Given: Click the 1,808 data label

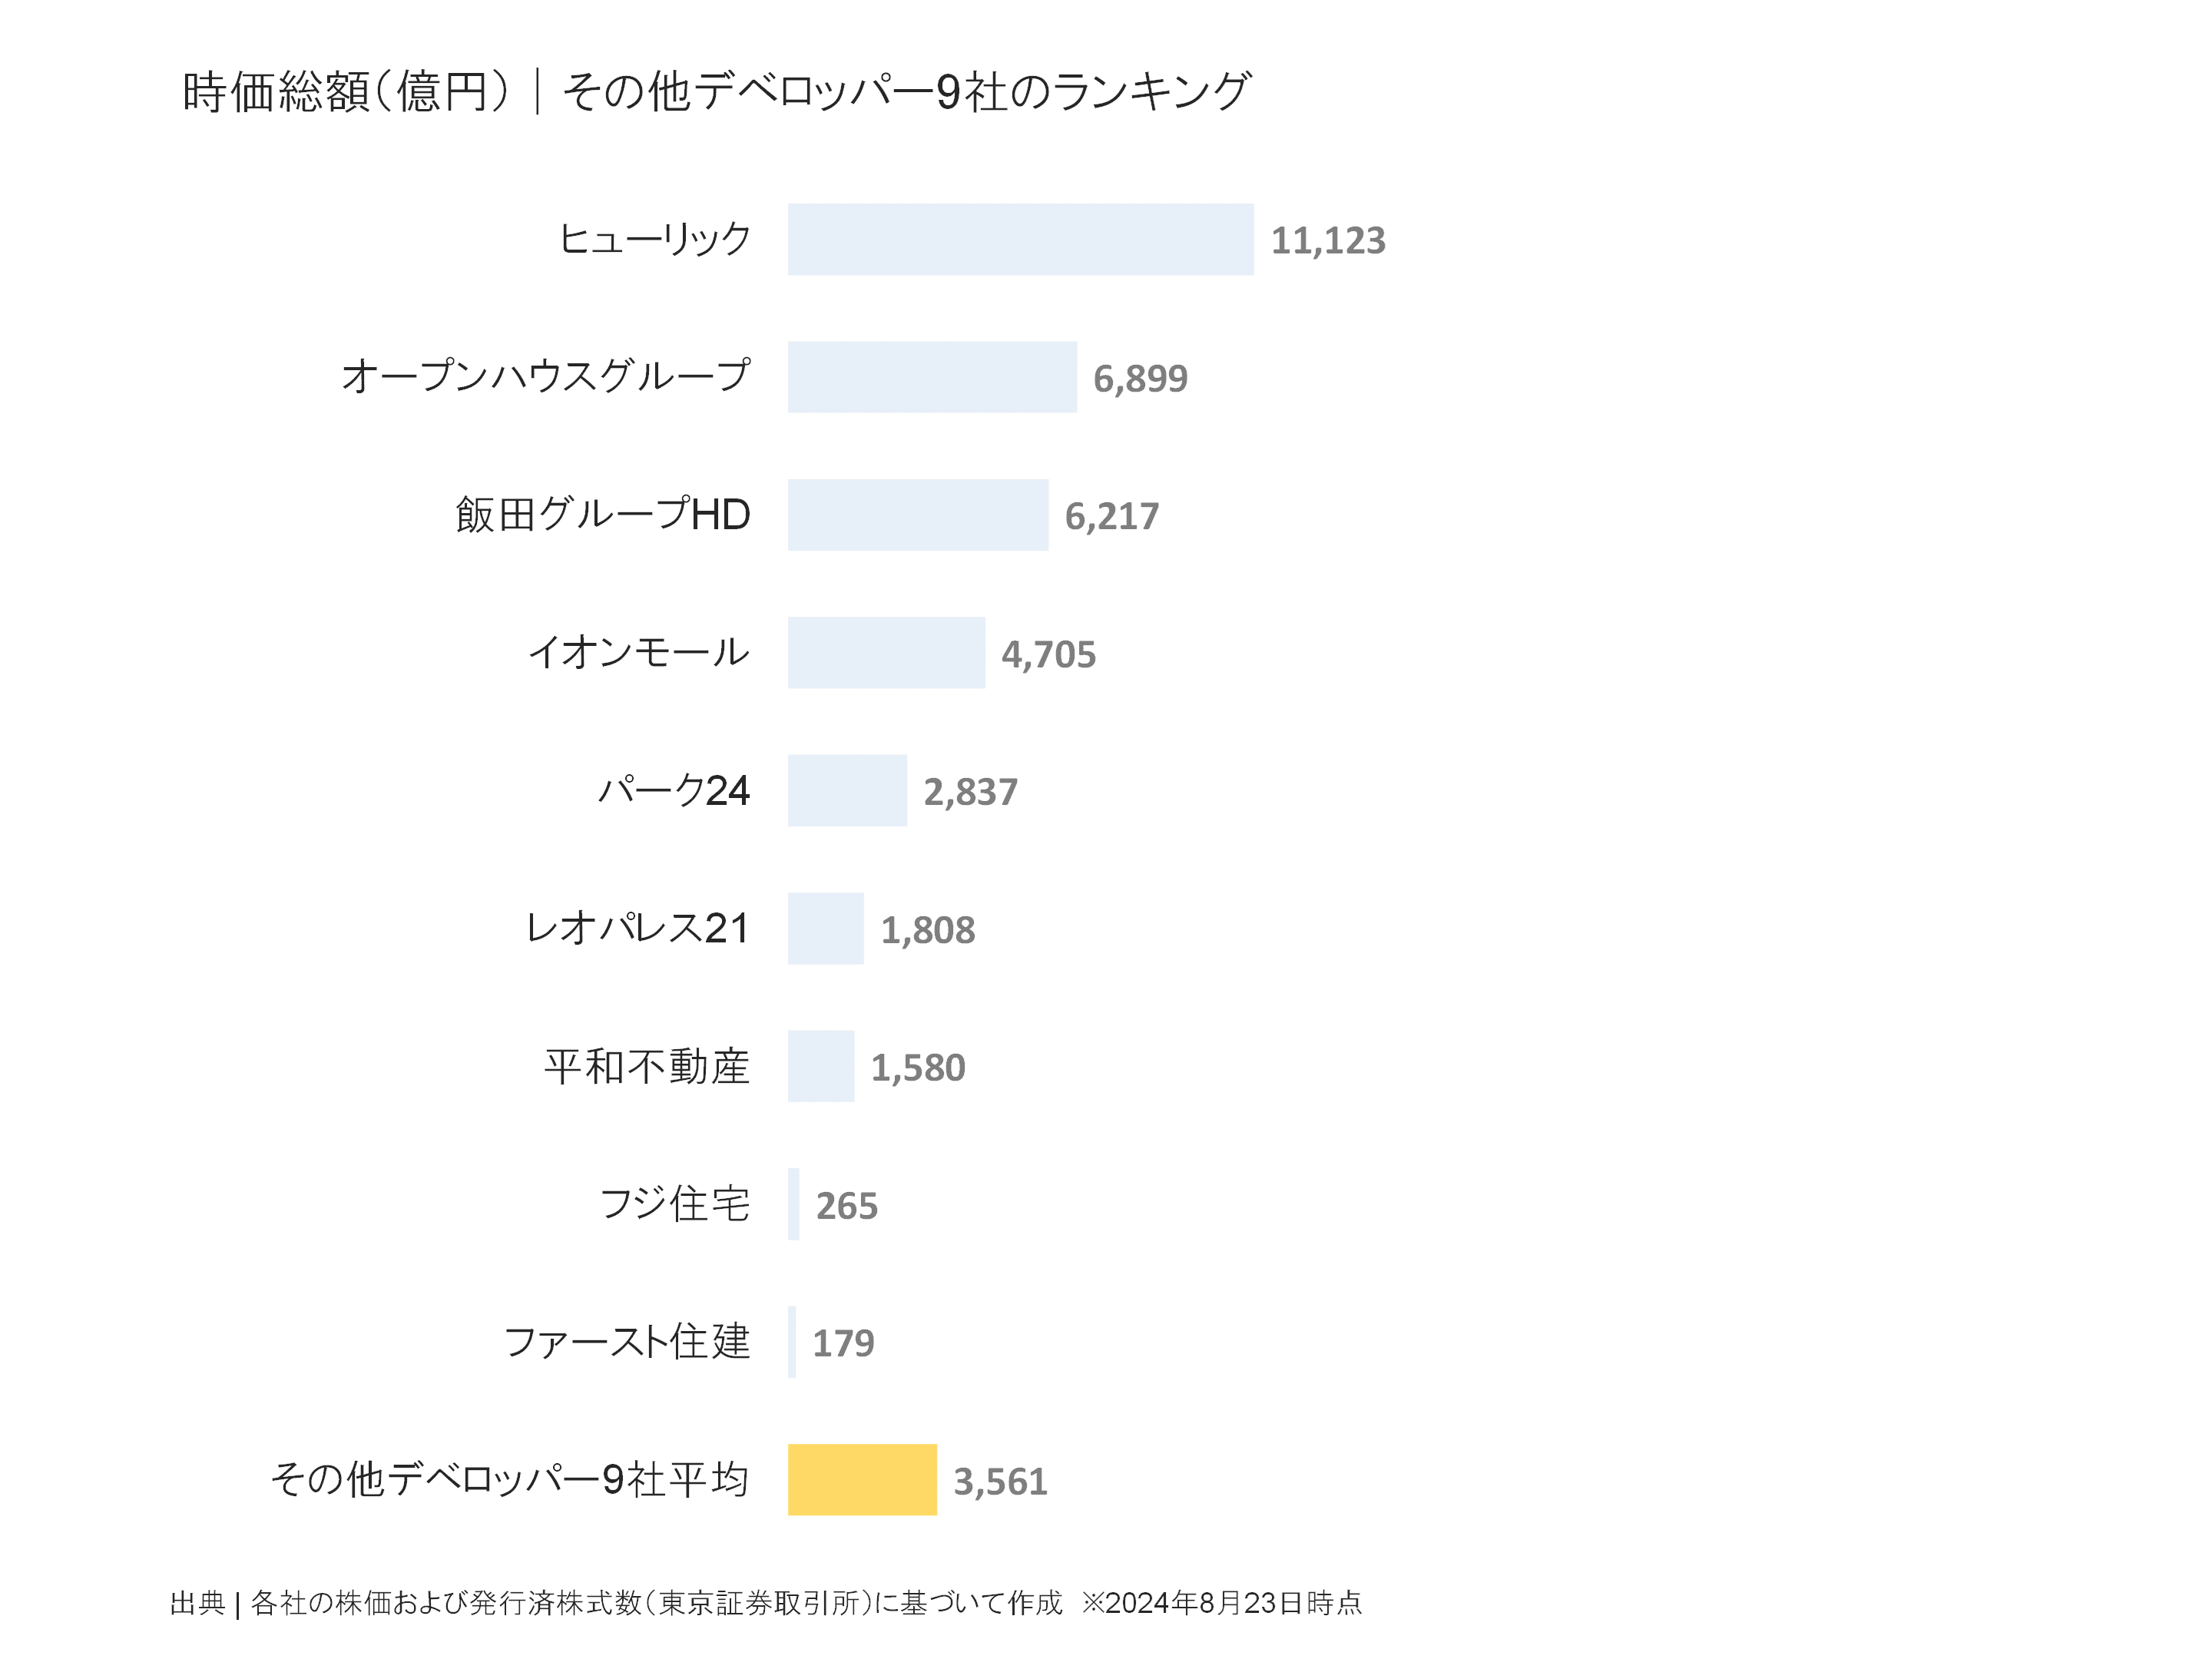Looking at the screenshot, I should [927, 931].
